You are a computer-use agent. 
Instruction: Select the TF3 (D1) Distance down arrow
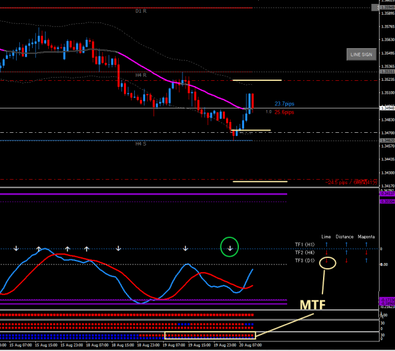click(x=346, y=261)
